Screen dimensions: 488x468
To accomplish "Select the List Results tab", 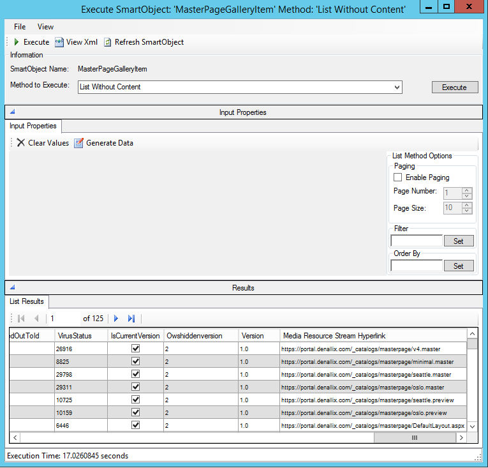I will pyautogui.click(x=26, y=301).
